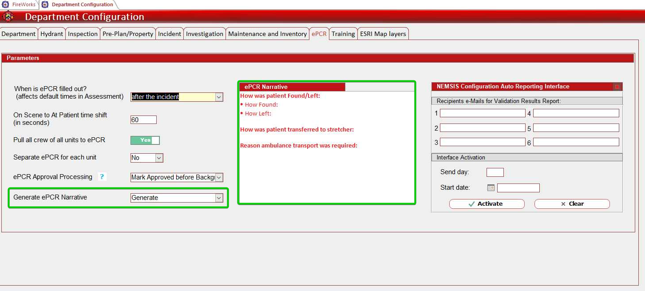Image resolution: width=645 pixels, height=291 pixels.
Task: Click the Send day input box
Action: coord(495,172)
